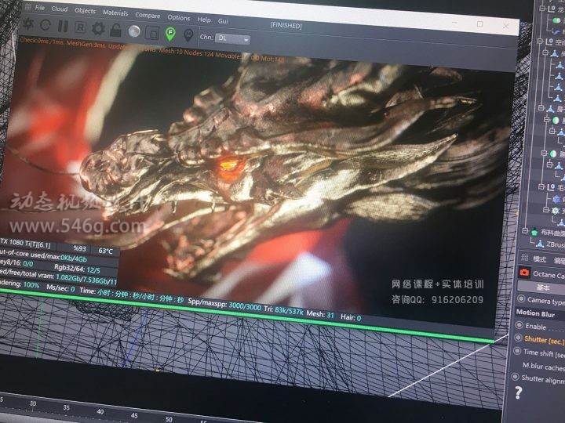The height and width of the screenshot is (423, 565).
Task: Click timeline frame marker 35
Action: click(x=66, y=407)
